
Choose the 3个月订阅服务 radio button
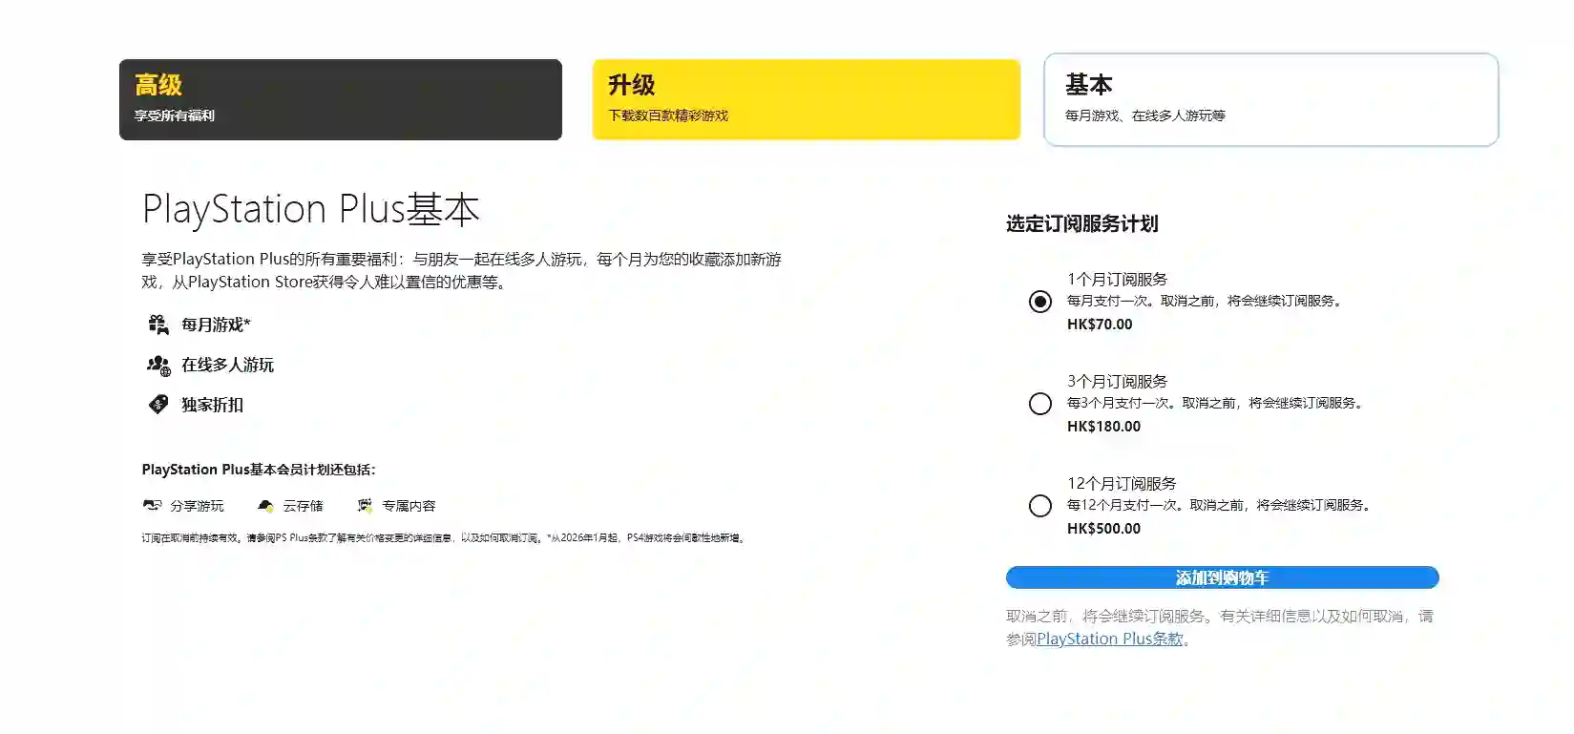(1040, 404)
